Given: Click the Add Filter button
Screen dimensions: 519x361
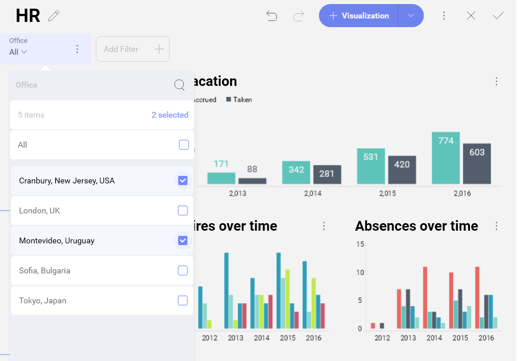Looking at the screenshot, I should (x=133, y=49).
